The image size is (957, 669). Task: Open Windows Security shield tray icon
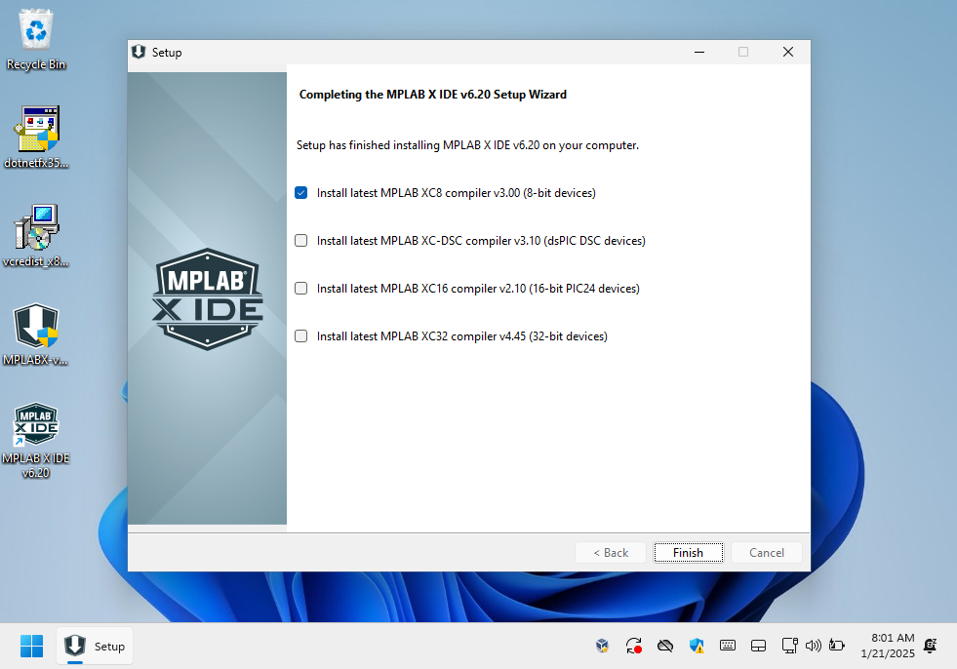pyautogui.click(x=697, y=646)
